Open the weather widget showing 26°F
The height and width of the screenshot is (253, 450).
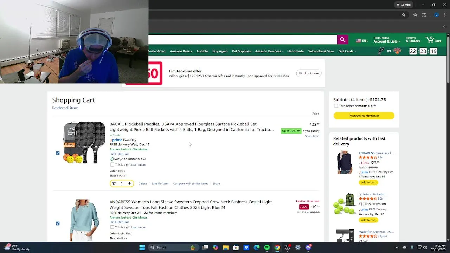click(x=17, y=247)
